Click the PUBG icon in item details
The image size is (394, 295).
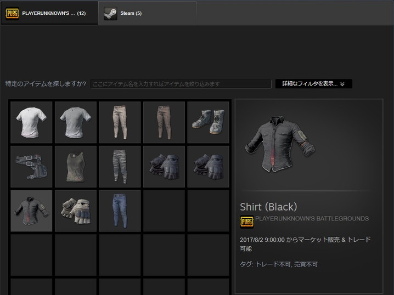(x=247, y=222)
